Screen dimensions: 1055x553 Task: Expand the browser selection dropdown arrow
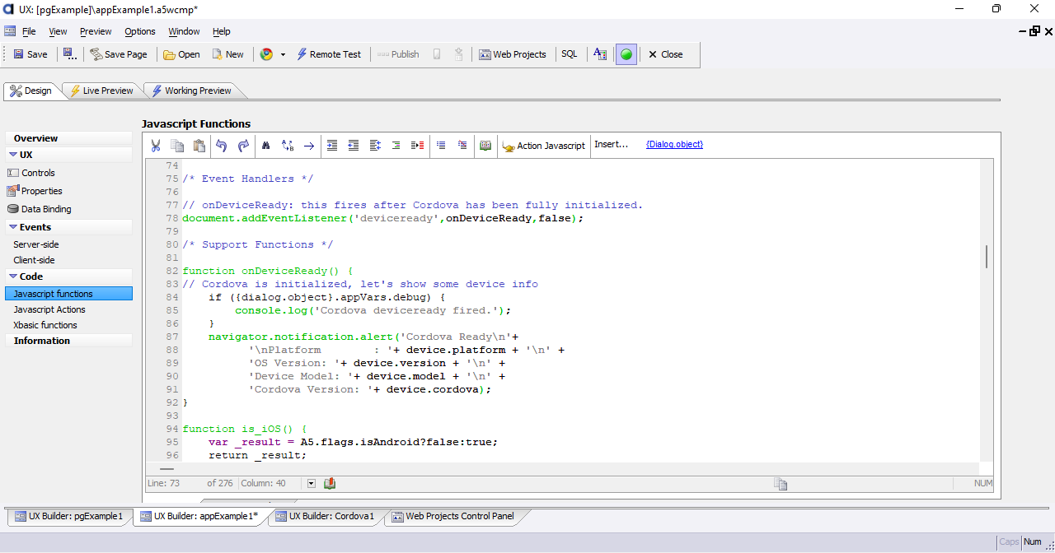coord(283,54)
